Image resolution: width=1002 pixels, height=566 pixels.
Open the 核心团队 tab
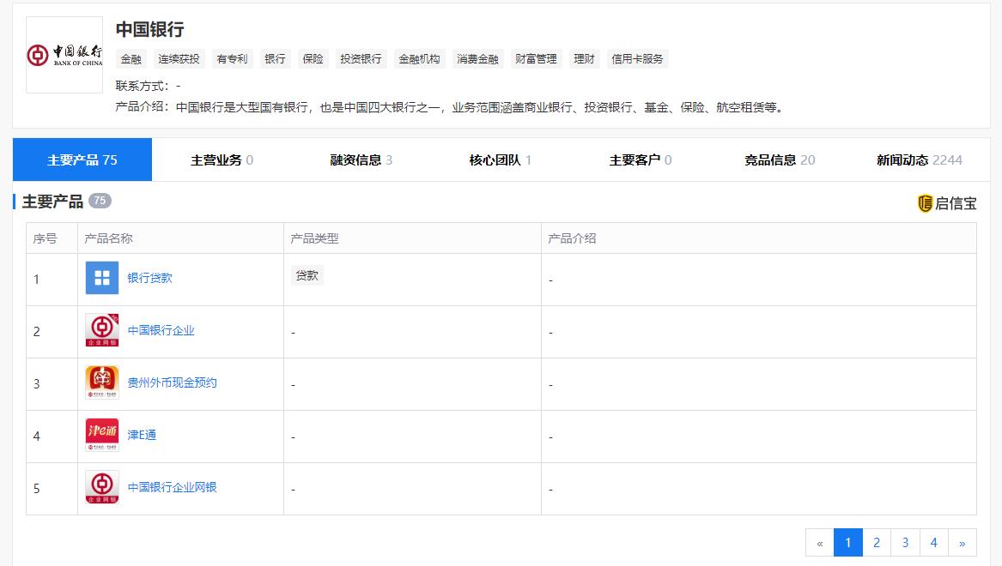pyautogui.click(x=501, y=160)
